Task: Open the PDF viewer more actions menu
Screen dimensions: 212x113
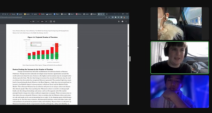Action: 126,21
